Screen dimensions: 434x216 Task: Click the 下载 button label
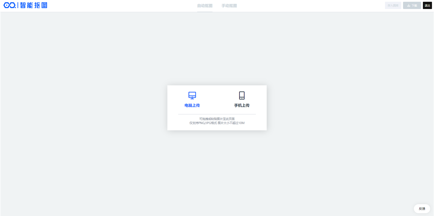coord(414,5)
